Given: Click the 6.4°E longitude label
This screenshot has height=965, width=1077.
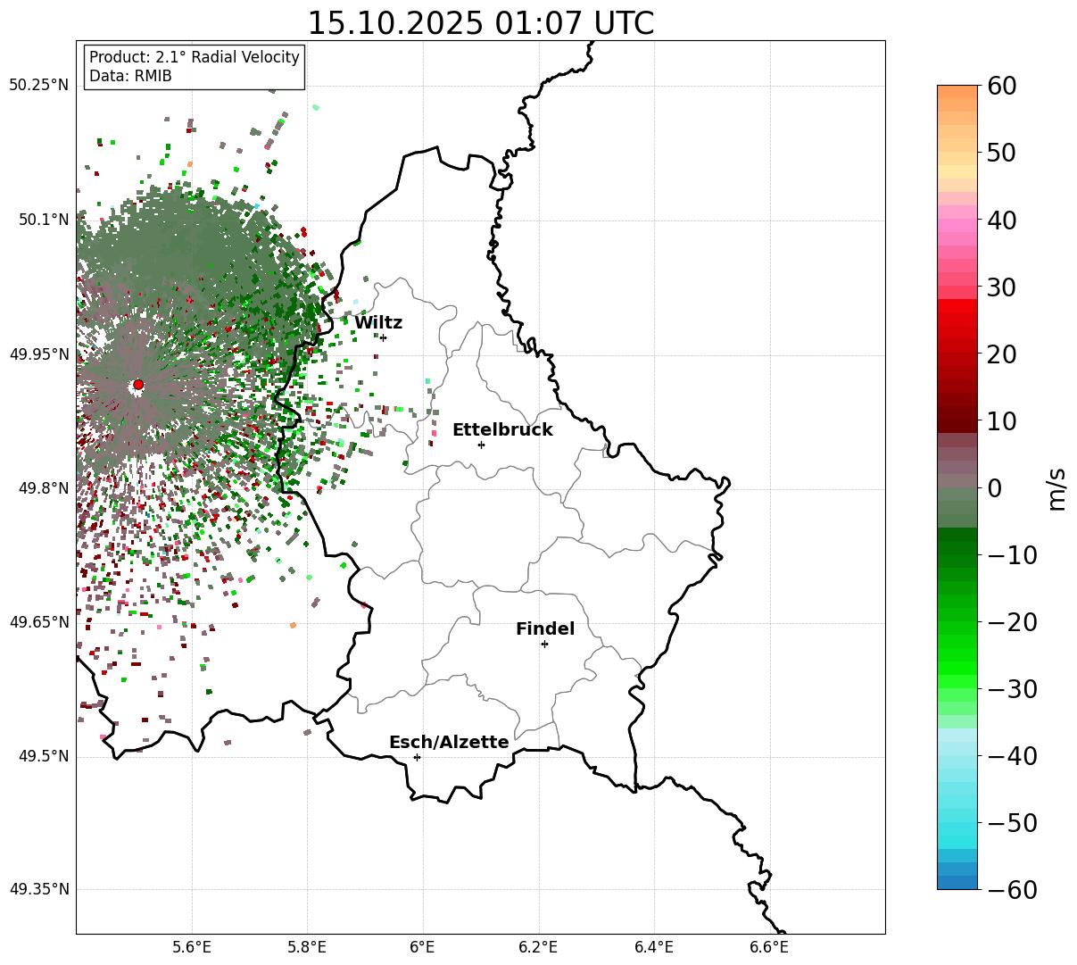Looking at the screenshot, I should pyautogui.click(x=654, y=947).
